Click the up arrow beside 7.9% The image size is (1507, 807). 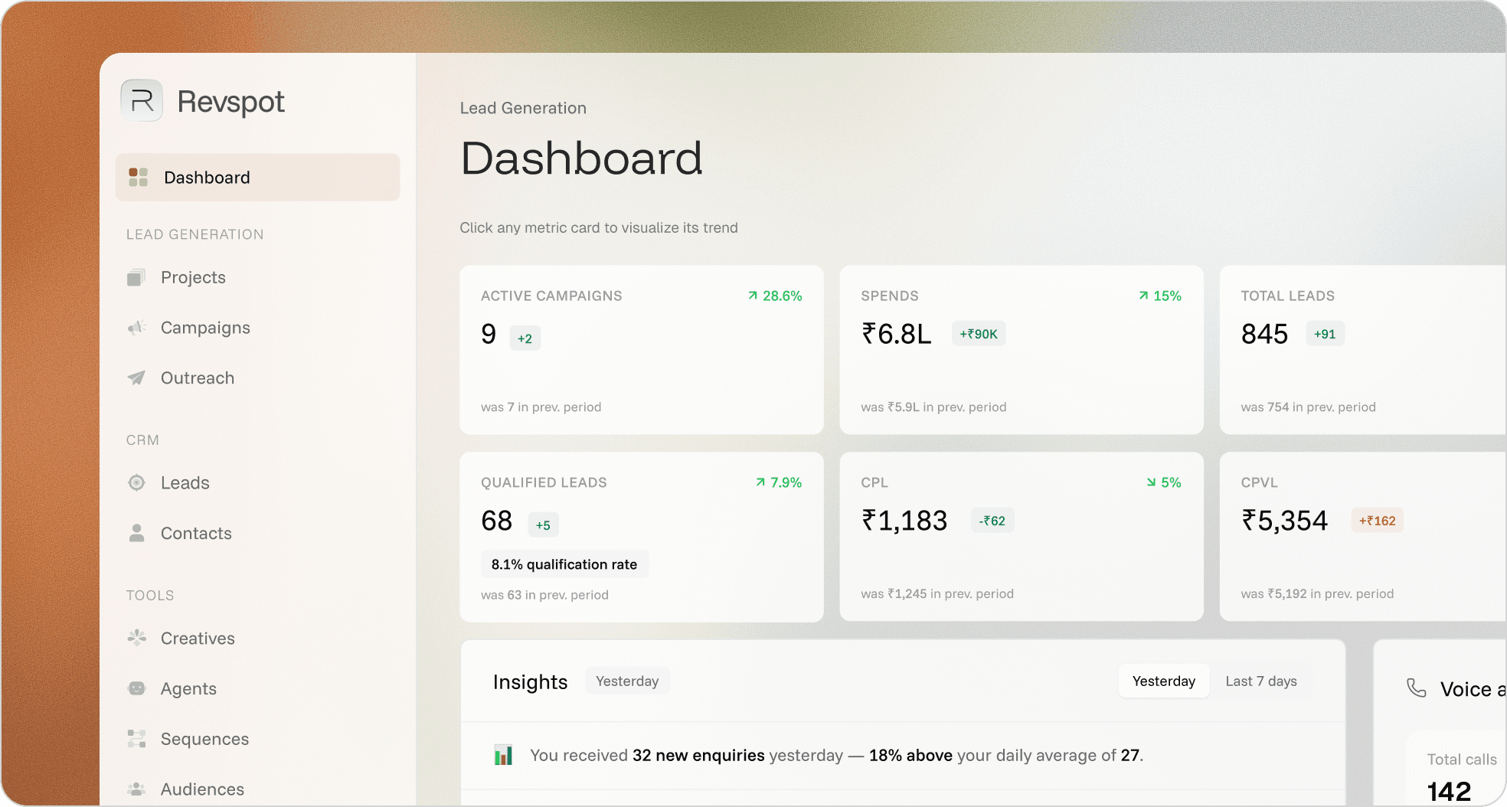[x=760, y=482]
